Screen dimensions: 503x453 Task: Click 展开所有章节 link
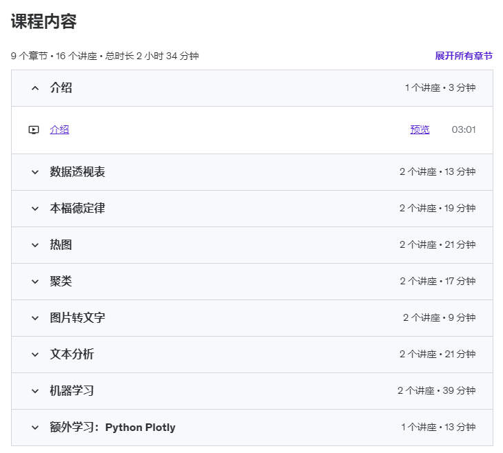point(464,56)
